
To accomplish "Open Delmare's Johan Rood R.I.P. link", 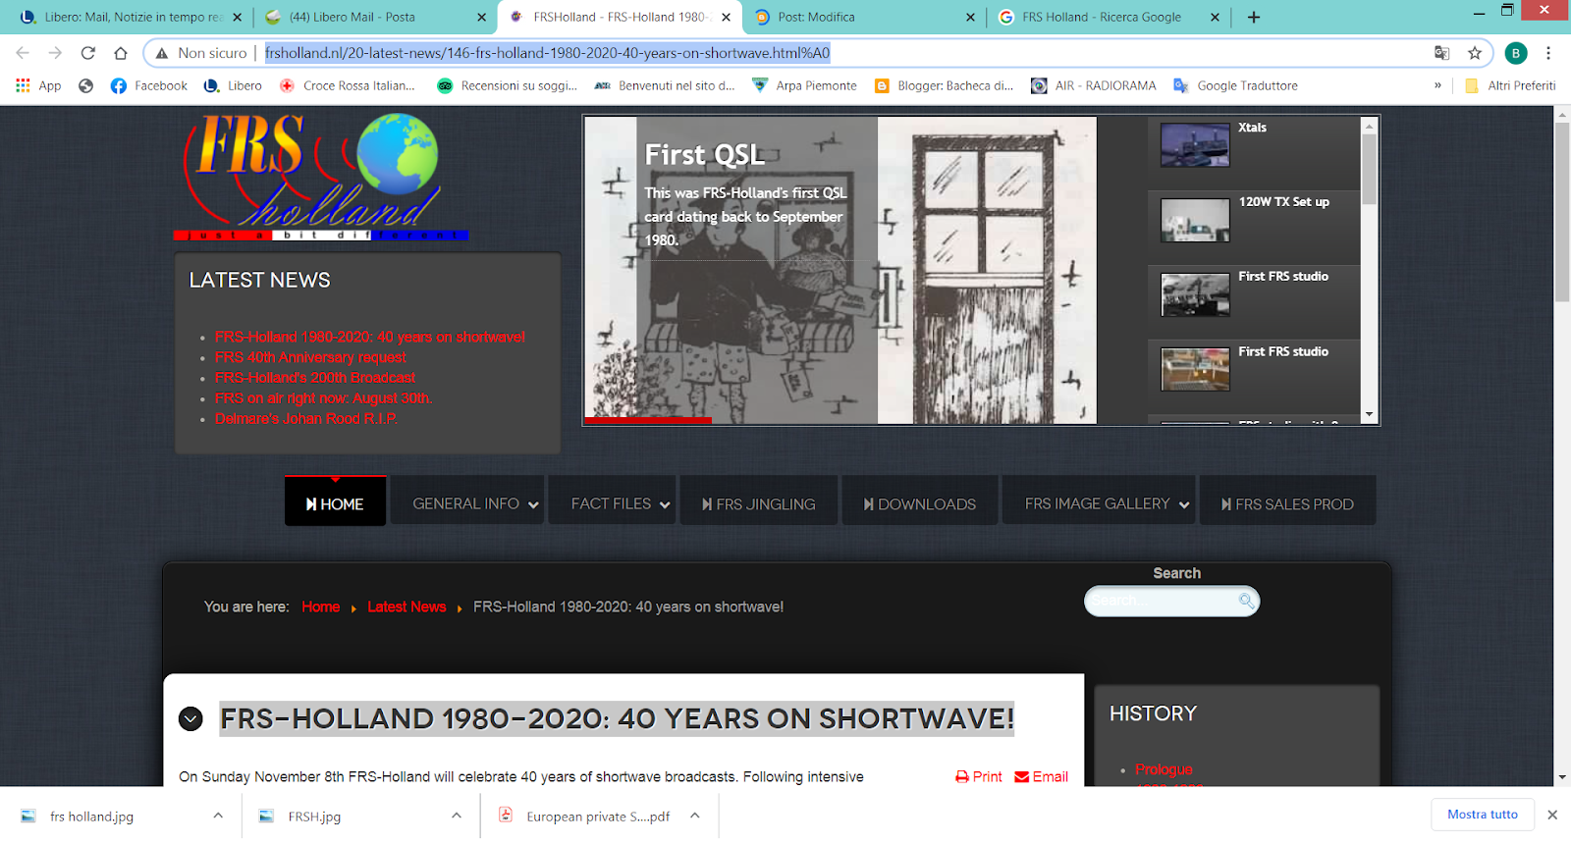I will (x=306, y=419).
